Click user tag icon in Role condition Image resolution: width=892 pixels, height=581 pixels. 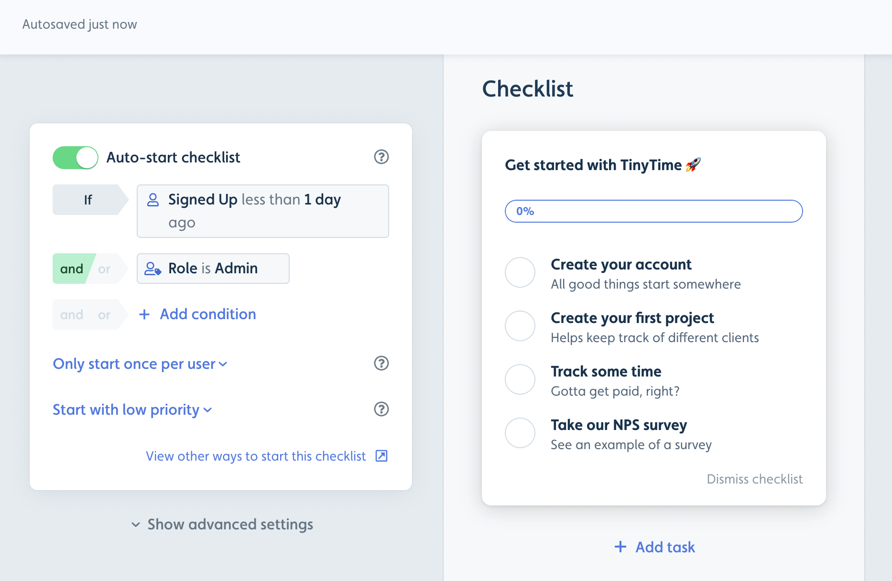pyautogui.click(x=153, y=269)
